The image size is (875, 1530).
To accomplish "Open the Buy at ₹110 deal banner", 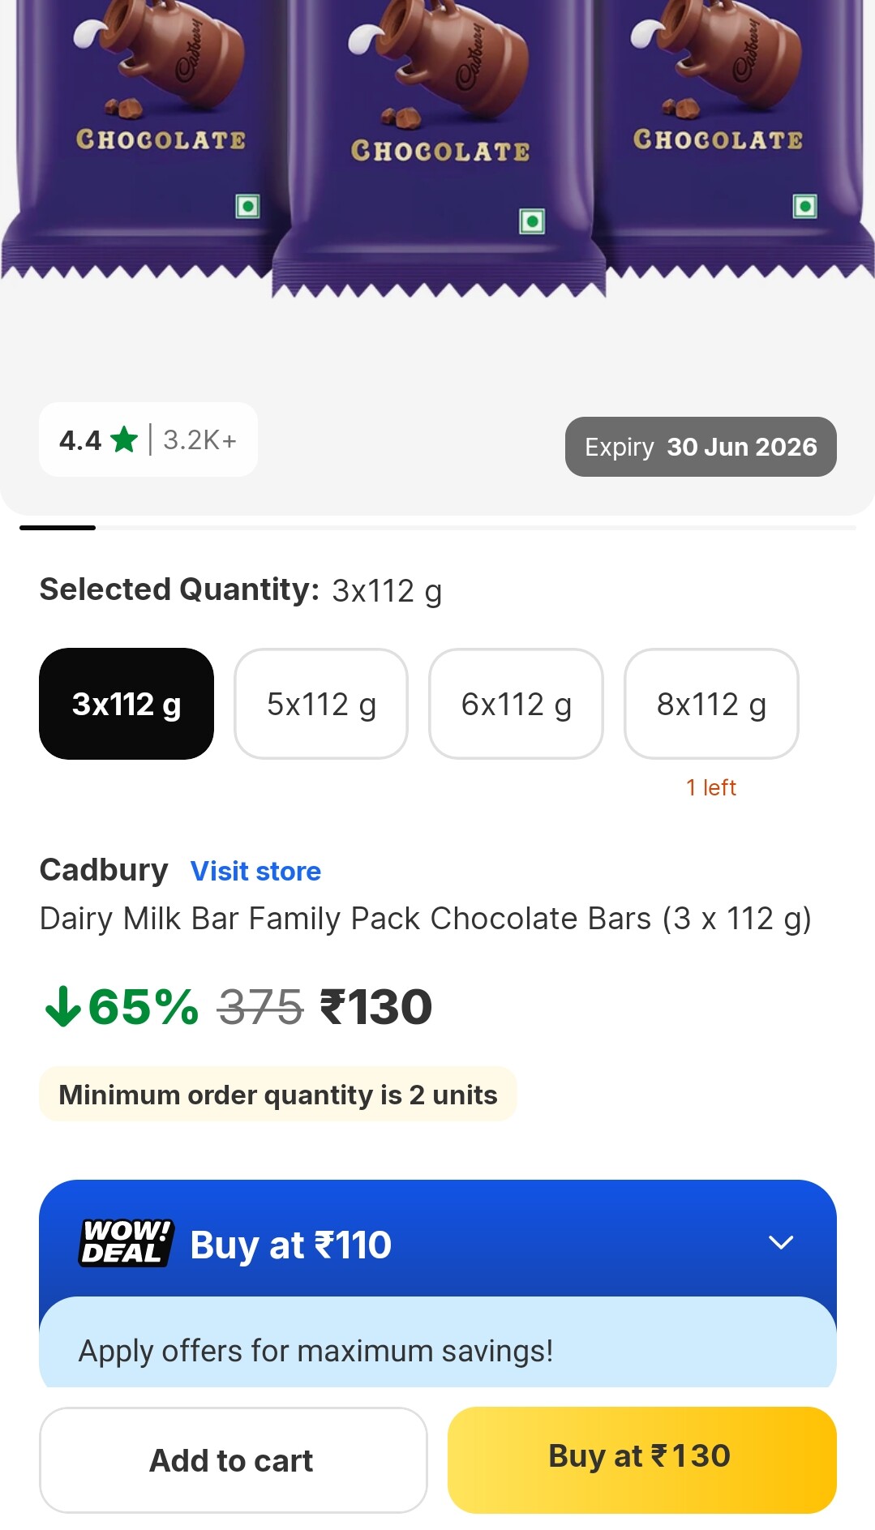I will [438, 1241].
